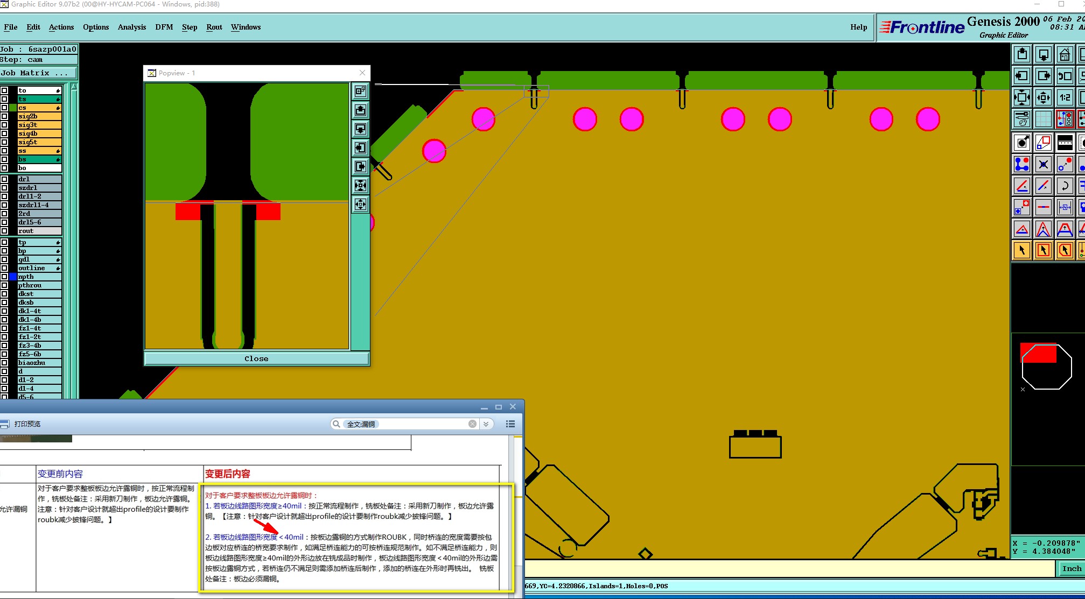The height and width of the screenshot is (599, 1085).
Task: Open the DFM menu
Action: tap(164, 27)
